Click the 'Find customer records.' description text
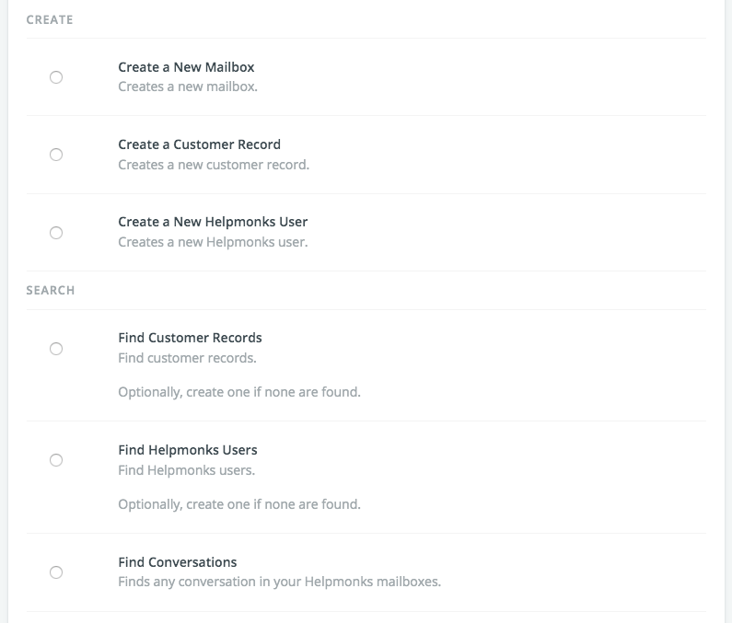Viewport: 732px width, 623px height. pyautogui.click(x=187, y=358)
